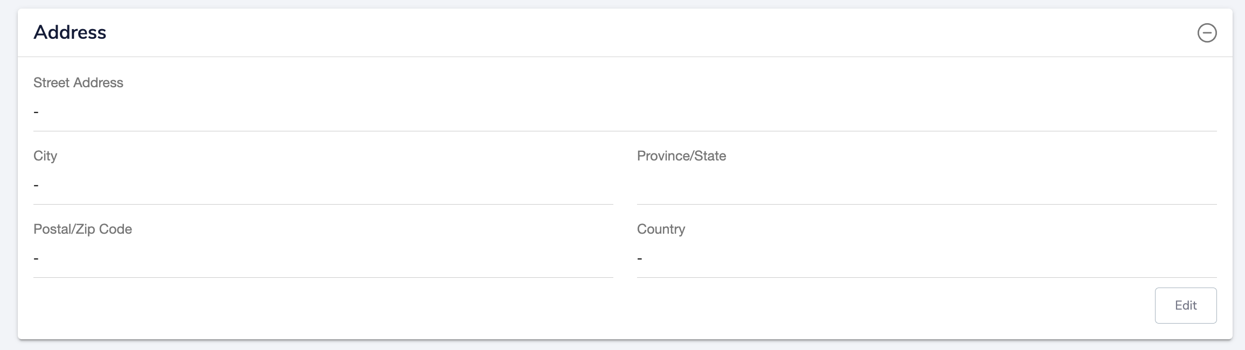Select the Street Address dash value
This screenshot has height=350, width=1245.
click(36, 112)
